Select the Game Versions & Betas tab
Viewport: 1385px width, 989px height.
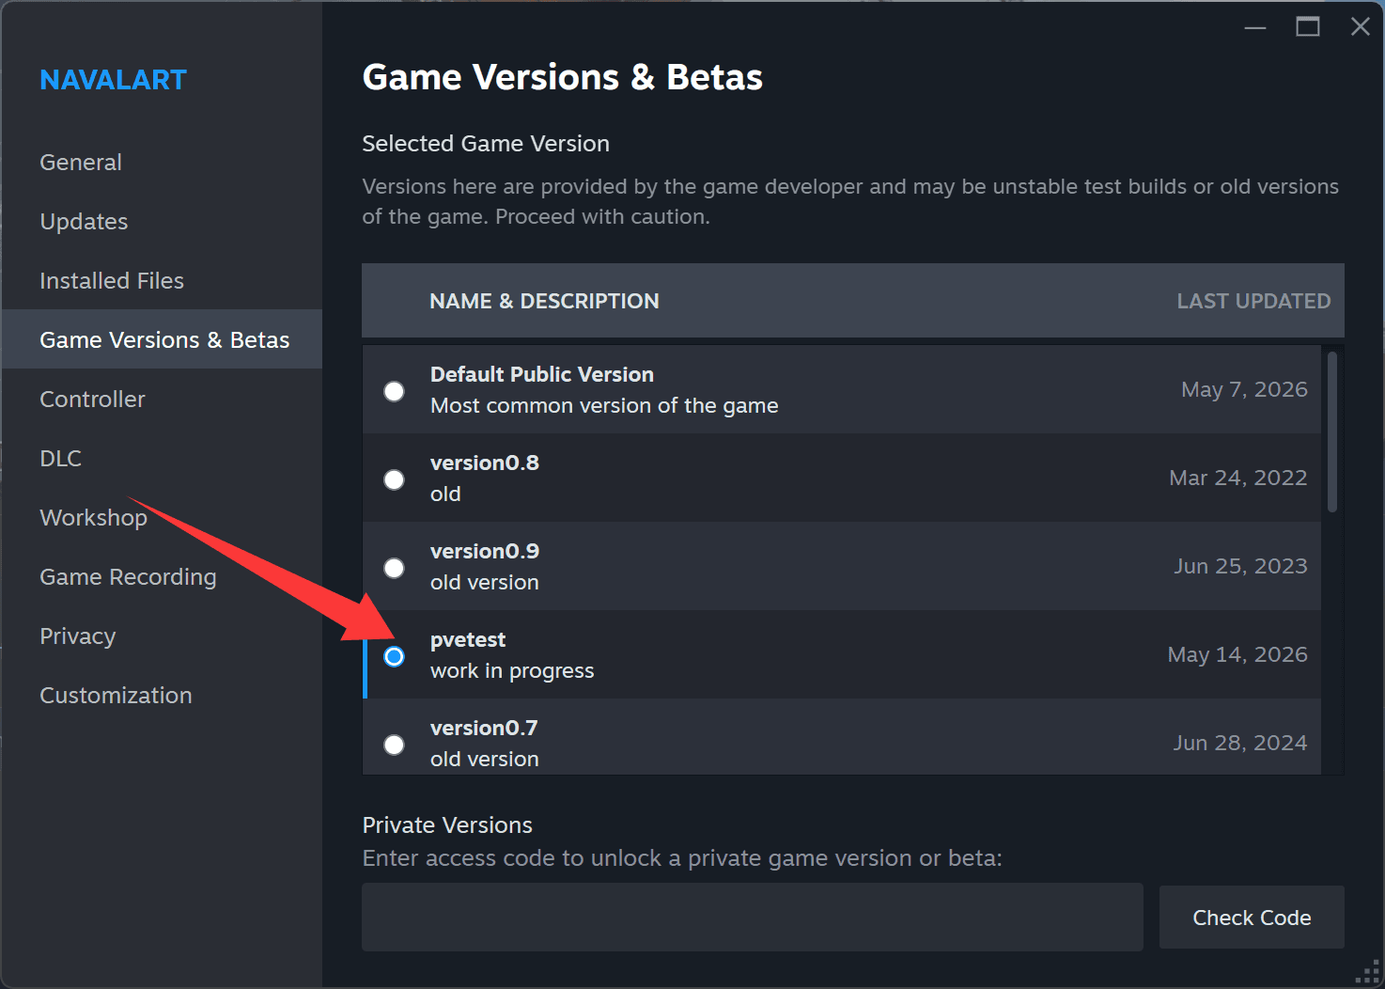click(162, 339)
